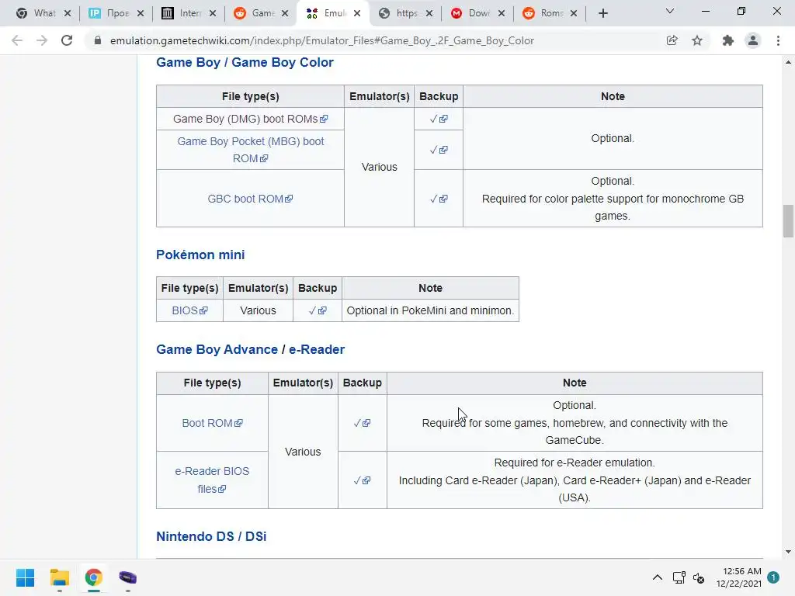This screenshot has height=596, width=795.
Task: Click 'Various' cell in Pokémon mini table
Action: pos(258,310)
